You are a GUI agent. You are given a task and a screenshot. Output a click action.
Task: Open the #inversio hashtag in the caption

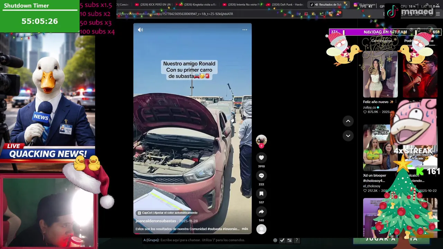pyautogui.click(x=231, y=229)
